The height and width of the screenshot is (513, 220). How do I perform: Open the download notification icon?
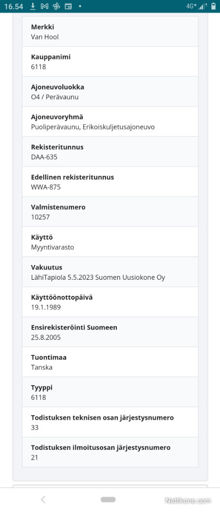pyautogui.click(x=33, y=6)
